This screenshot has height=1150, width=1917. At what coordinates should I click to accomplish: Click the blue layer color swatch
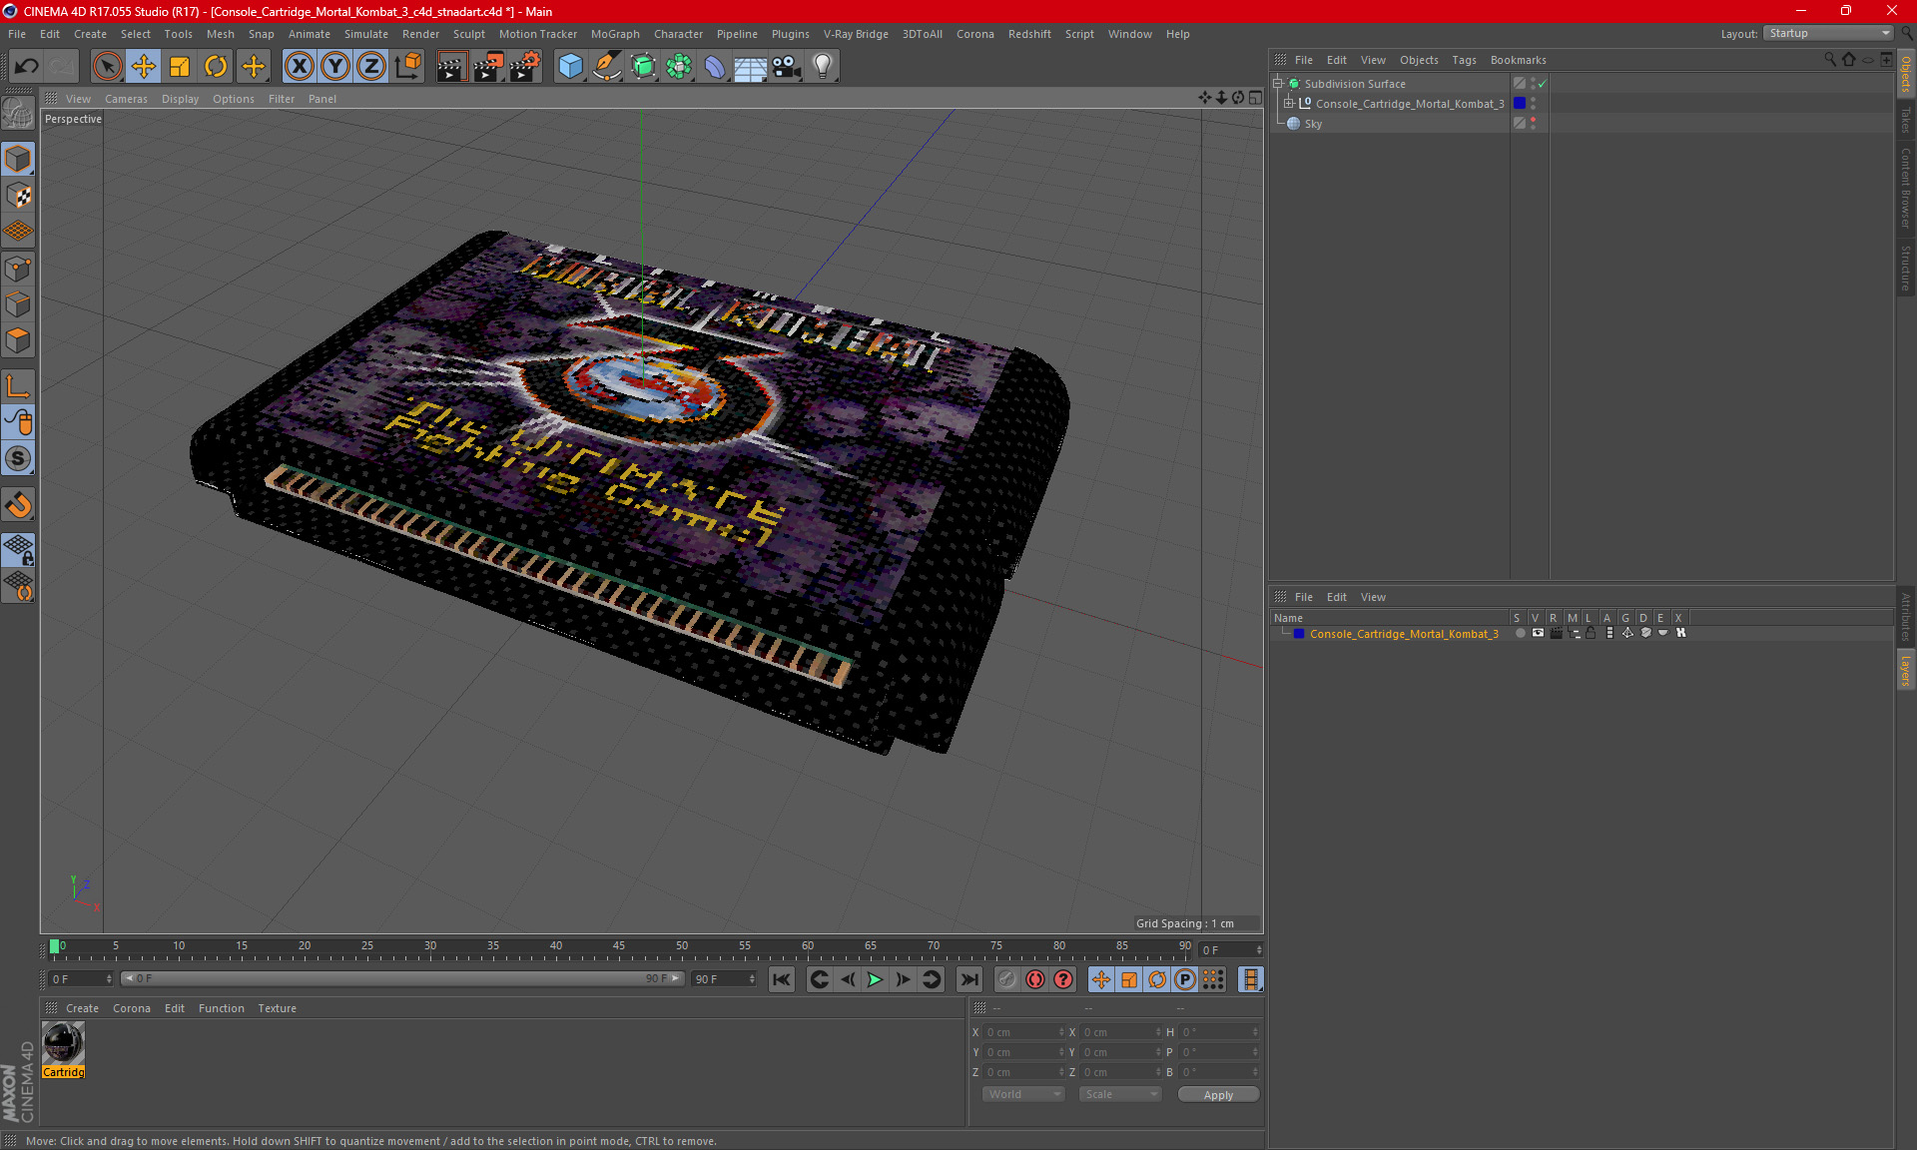coord(1299,633)
